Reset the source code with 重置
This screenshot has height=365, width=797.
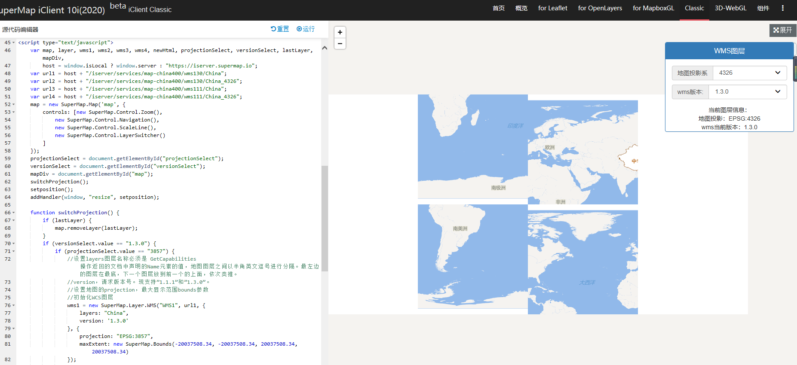click(280, 29)
